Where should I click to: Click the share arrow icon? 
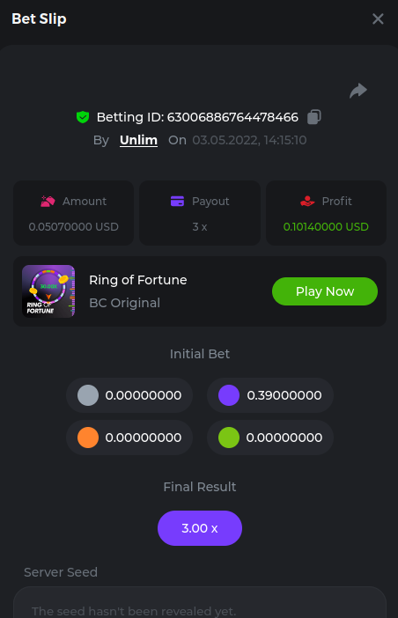358,91
